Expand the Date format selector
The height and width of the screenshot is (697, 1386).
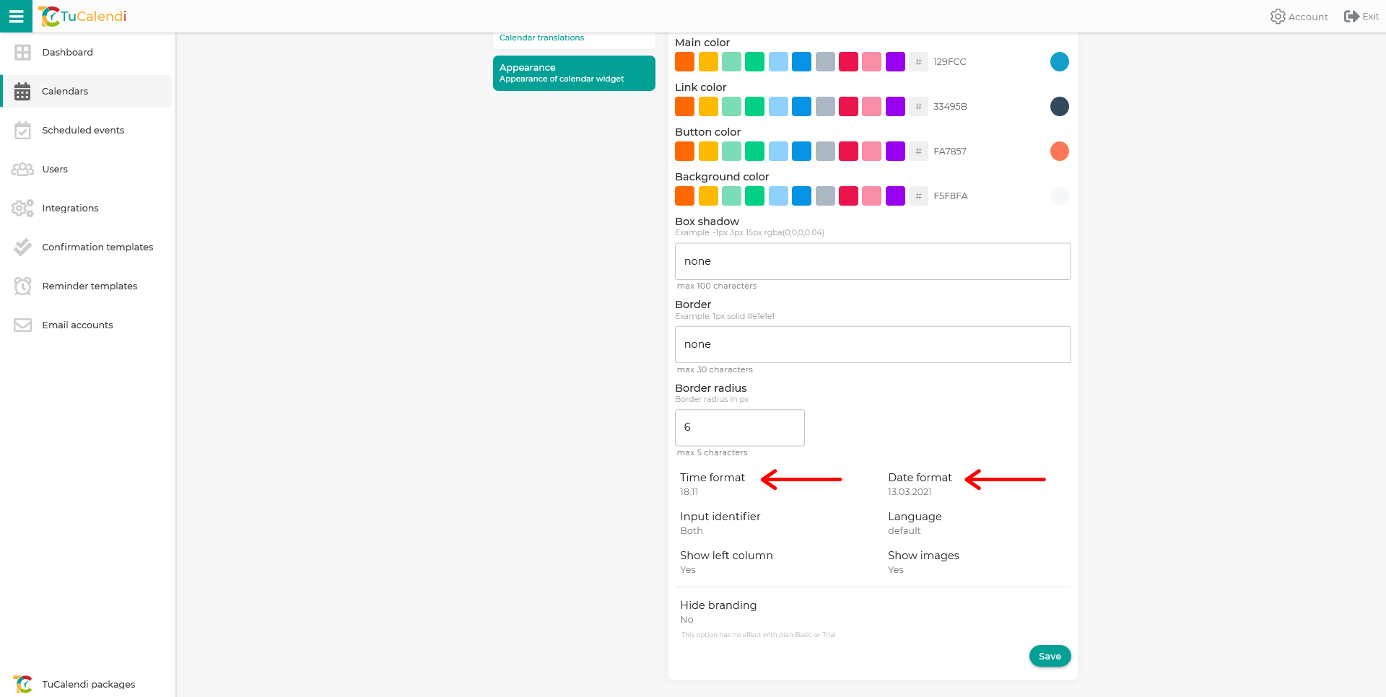click(920, 484)
